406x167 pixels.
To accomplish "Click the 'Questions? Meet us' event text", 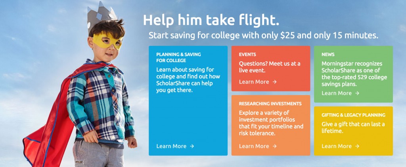I will [x=270, y=67].
